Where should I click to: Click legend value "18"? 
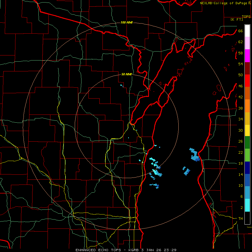click(241, 164)
